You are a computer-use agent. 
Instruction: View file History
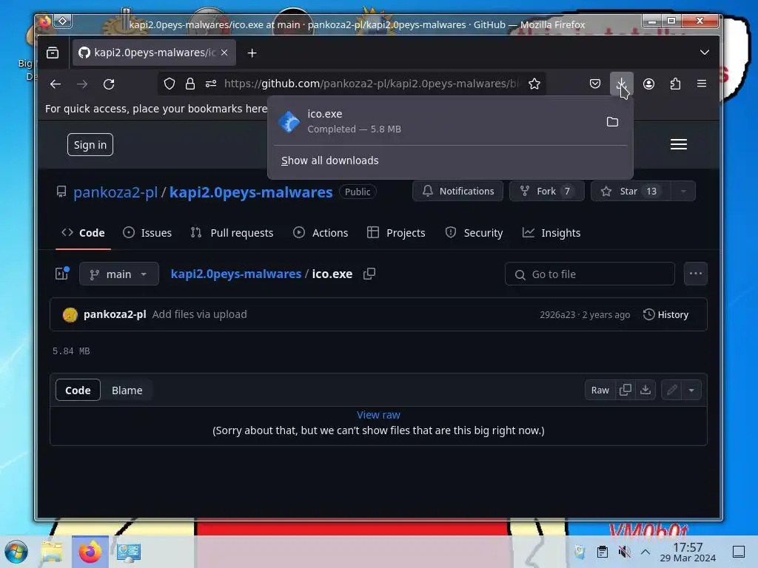pyautogui.click(x=665, y=314)
